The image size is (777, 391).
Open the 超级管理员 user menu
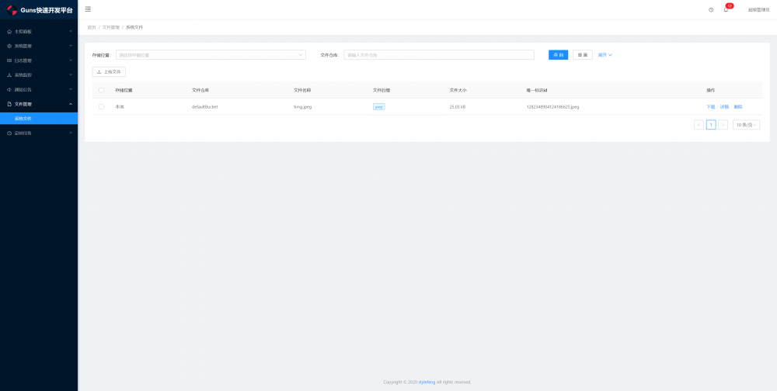coord(758,9)
